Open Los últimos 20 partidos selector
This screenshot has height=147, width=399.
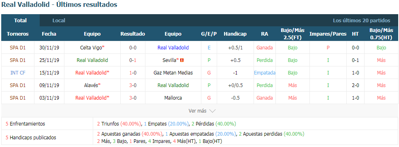361,20
